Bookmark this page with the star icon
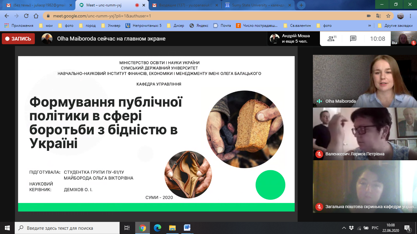 click(x=388, y=16)
